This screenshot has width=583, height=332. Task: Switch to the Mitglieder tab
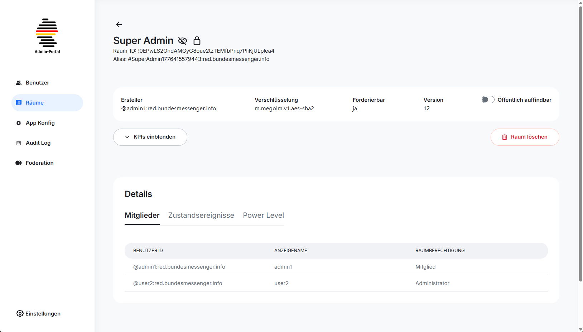(142, 215)
